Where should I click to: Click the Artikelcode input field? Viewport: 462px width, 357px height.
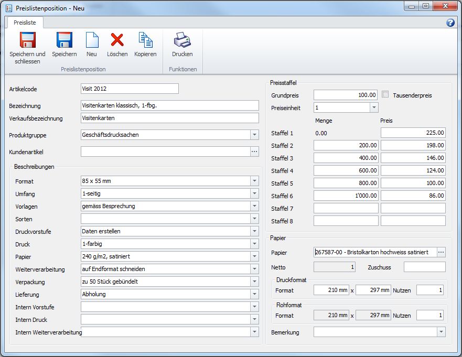tap(130, 89)
